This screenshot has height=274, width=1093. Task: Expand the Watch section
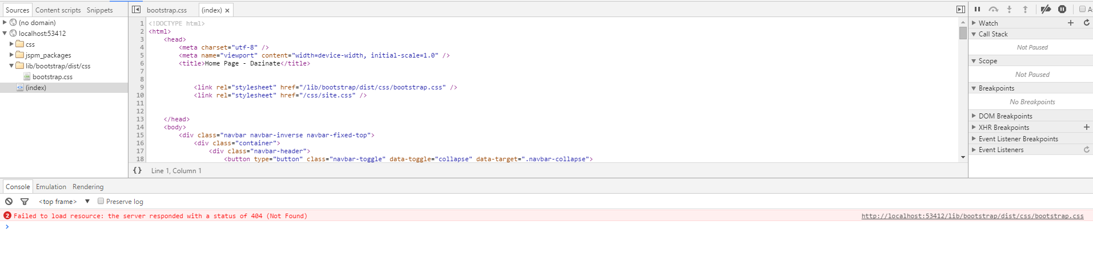tap(974, 23)
